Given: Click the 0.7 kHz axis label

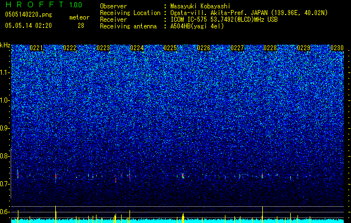Looking at the screenshot, I should (4, 184).
